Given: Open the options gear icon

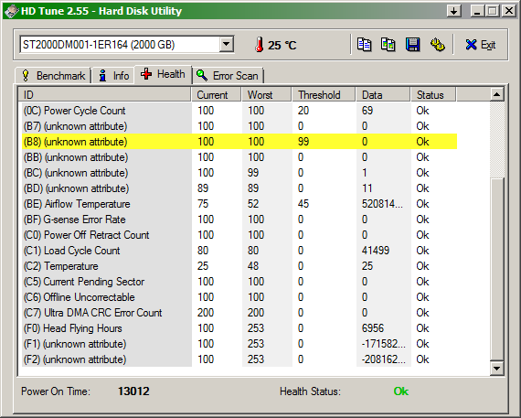Looking at the screenshot, I should pyautogui.click(x=437, y=45).
